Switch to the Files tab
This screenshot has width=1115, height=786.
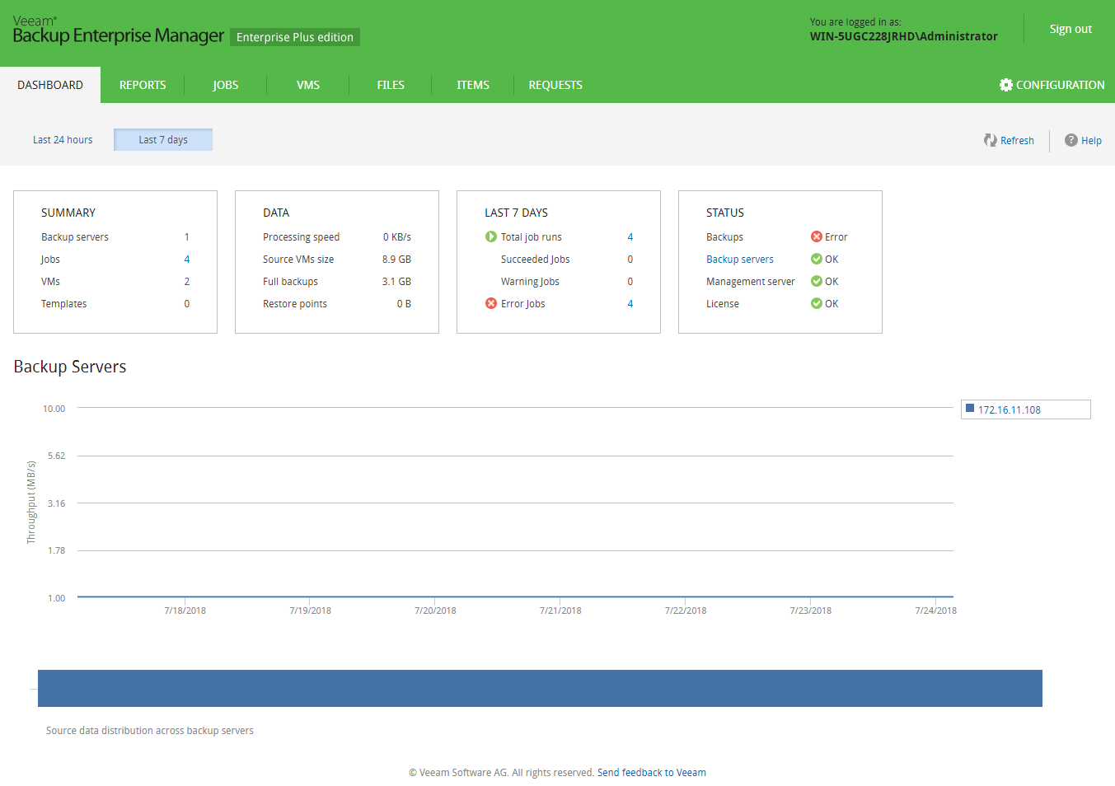(391, 85)
